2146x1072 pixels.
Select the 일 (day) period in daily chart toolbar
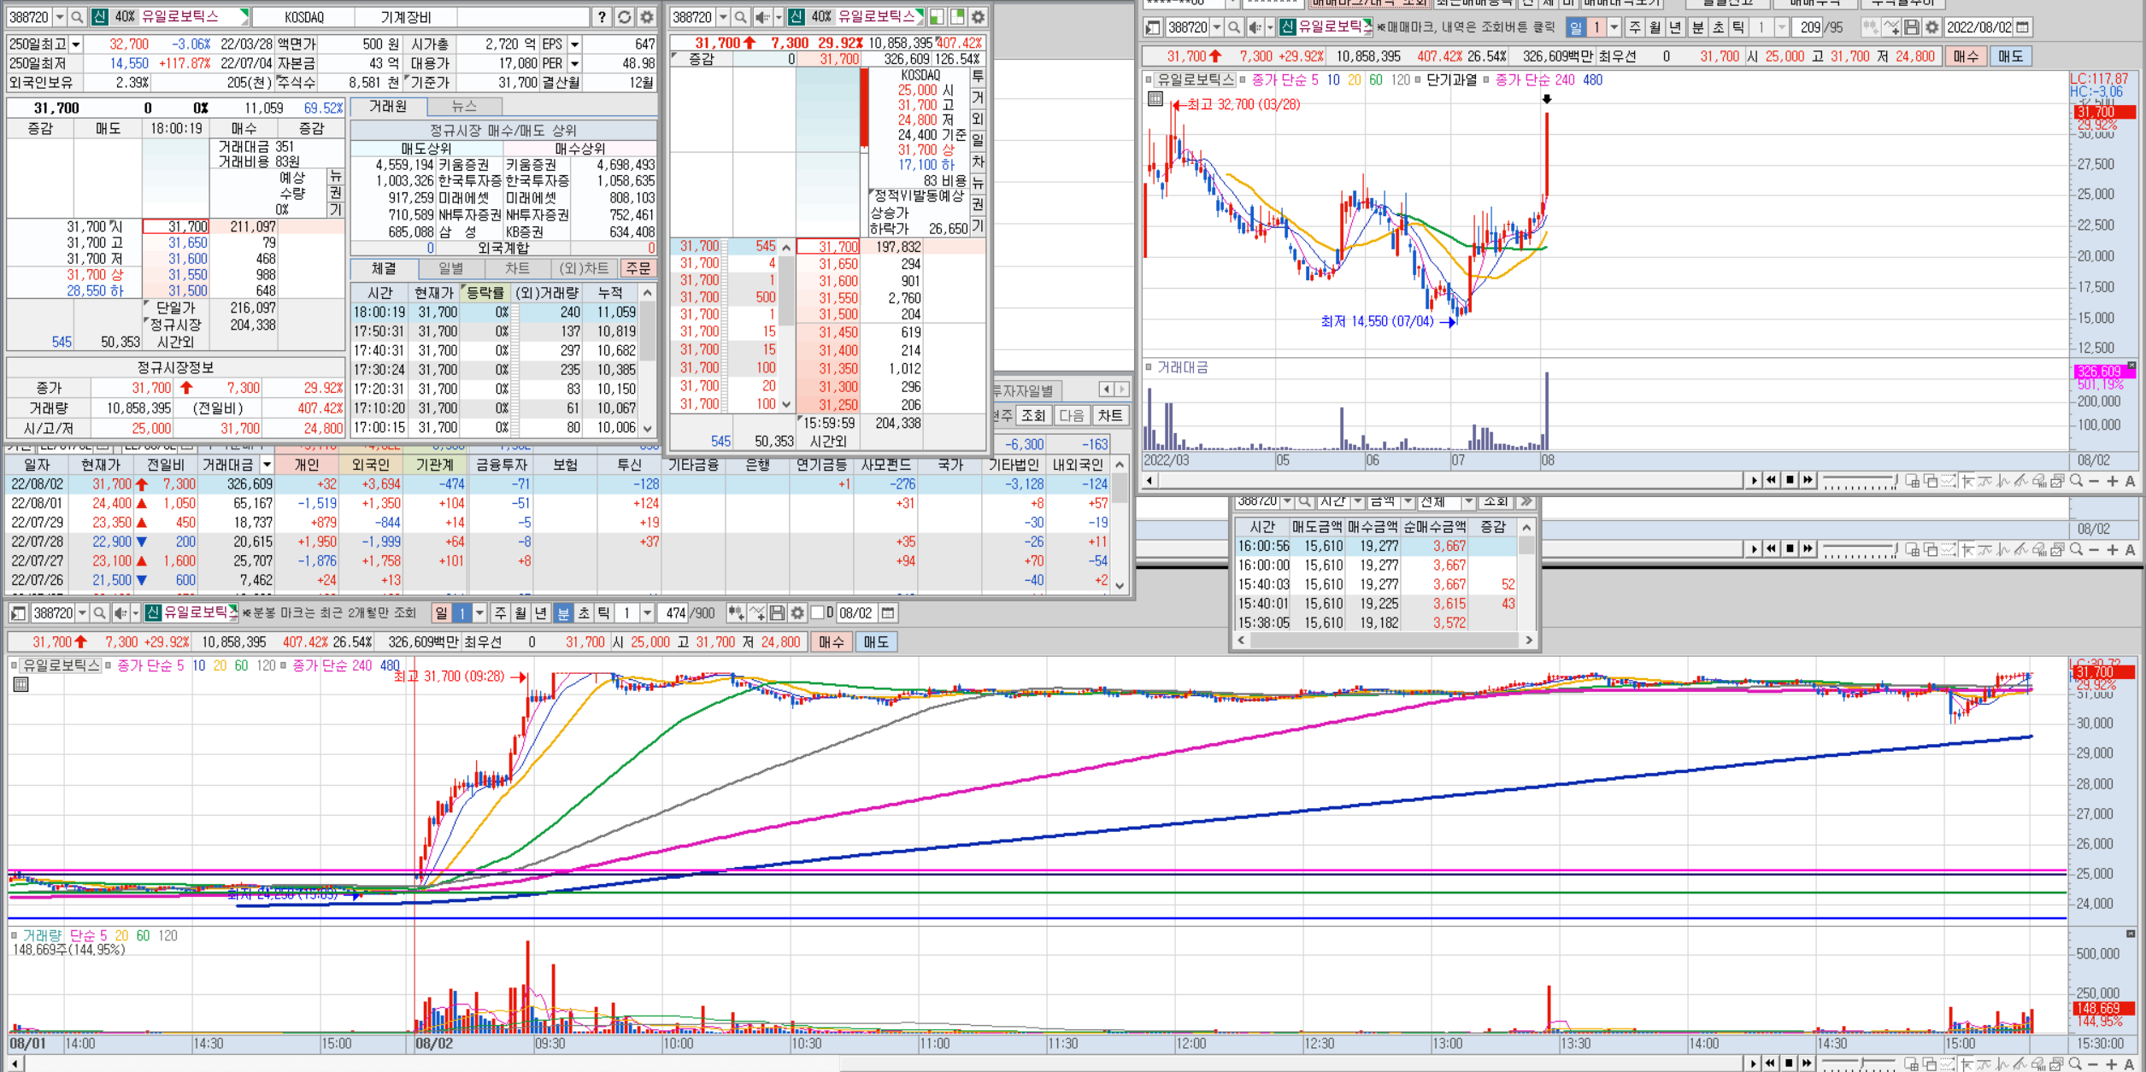point(1575,28)
